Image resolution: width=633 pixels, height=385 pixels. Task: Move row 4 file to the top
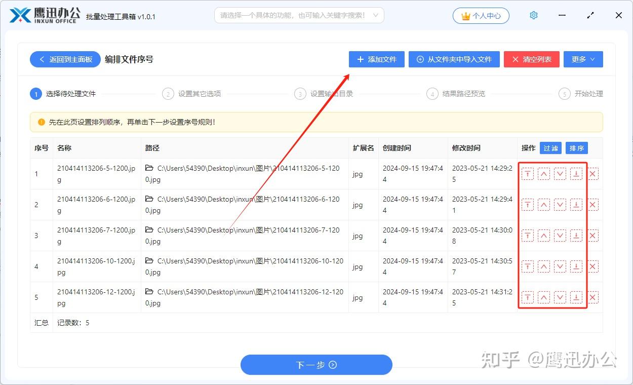click(528, 266)
